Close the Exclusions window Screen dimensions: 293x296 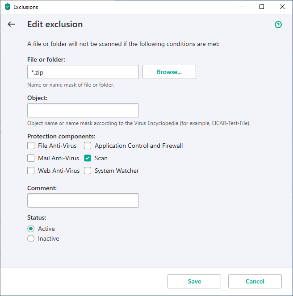[282, 7]
